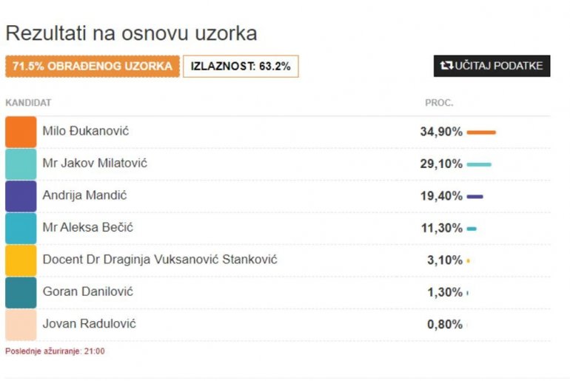The width and height of the screenshot is (570, 381).
Task: Click the KANDIDAT column header
Action: coord(28,103)
